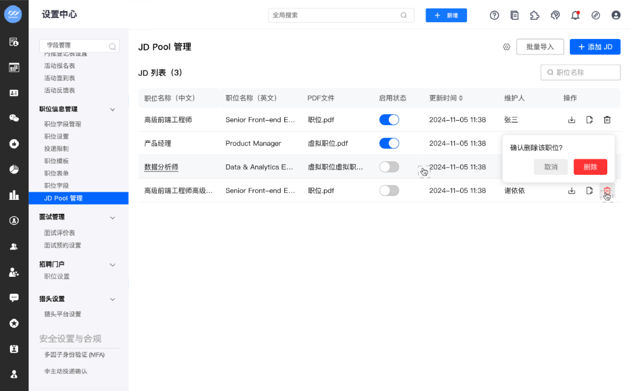Click the 虚拟职位.pdf file cell

coord(328,143)
